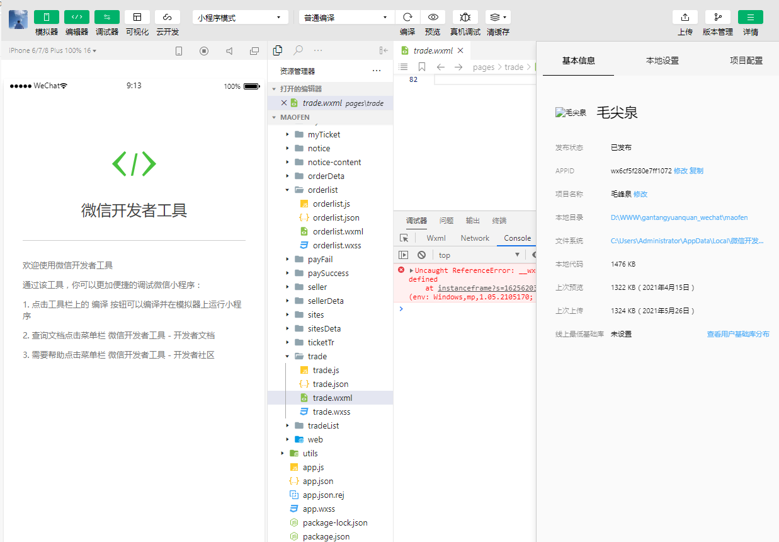Click the real device debug bug icon
The image size is (779, 542).
coord(465,17)
